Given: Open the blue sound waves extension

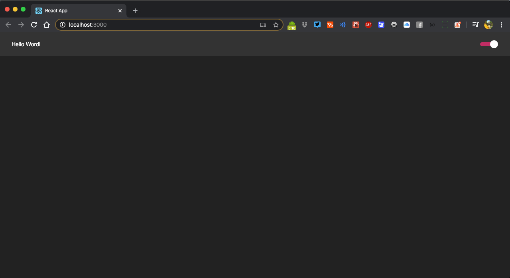Looking at the screenshot, I should click(343, 25).
